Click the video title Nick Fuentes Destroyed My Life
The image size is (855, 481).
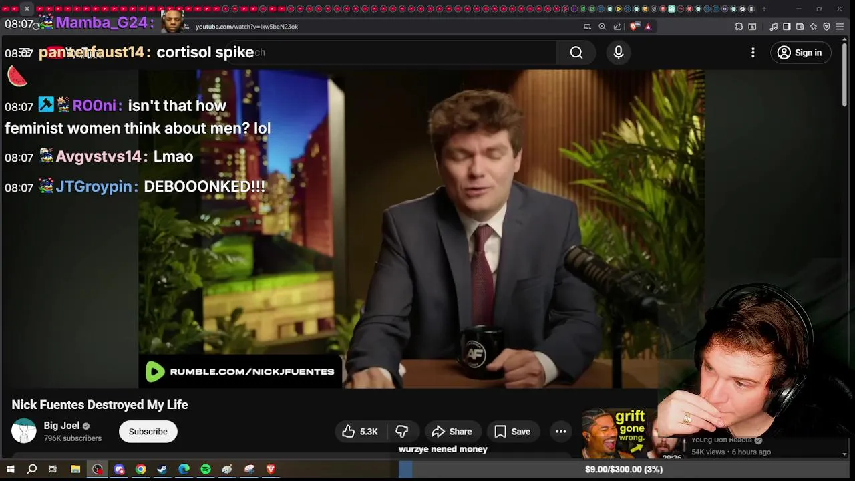pos(100,405)
